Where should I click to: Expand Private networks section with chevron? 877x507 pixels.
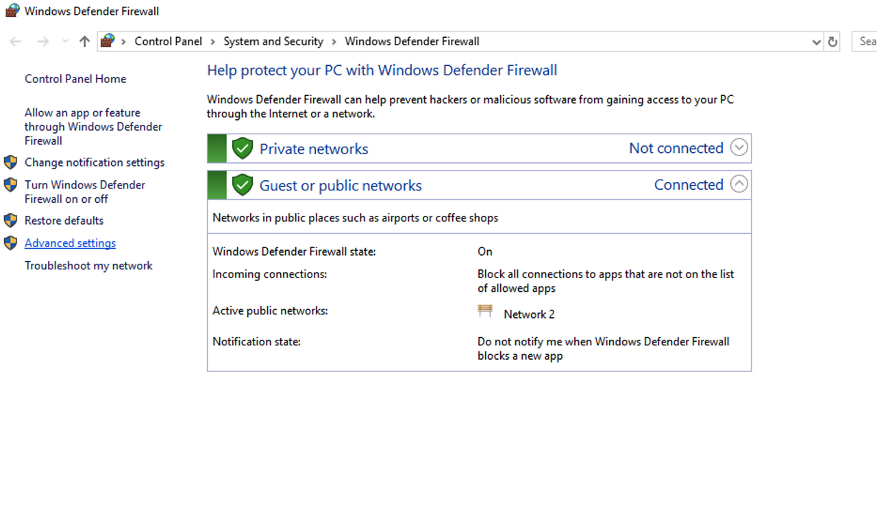pos(739,147)
